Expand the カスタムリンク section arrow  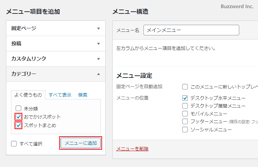tap(99, 59)
